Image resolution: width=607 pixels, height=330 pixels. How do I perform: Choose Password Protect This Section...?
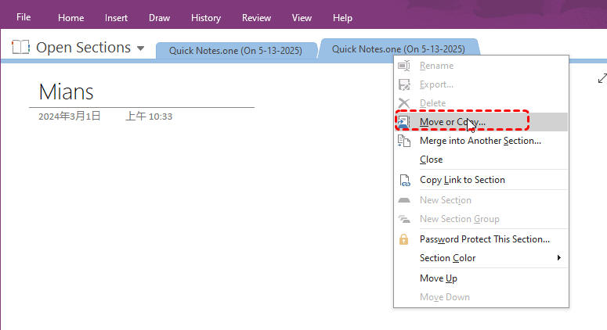(x=481, y=239)
